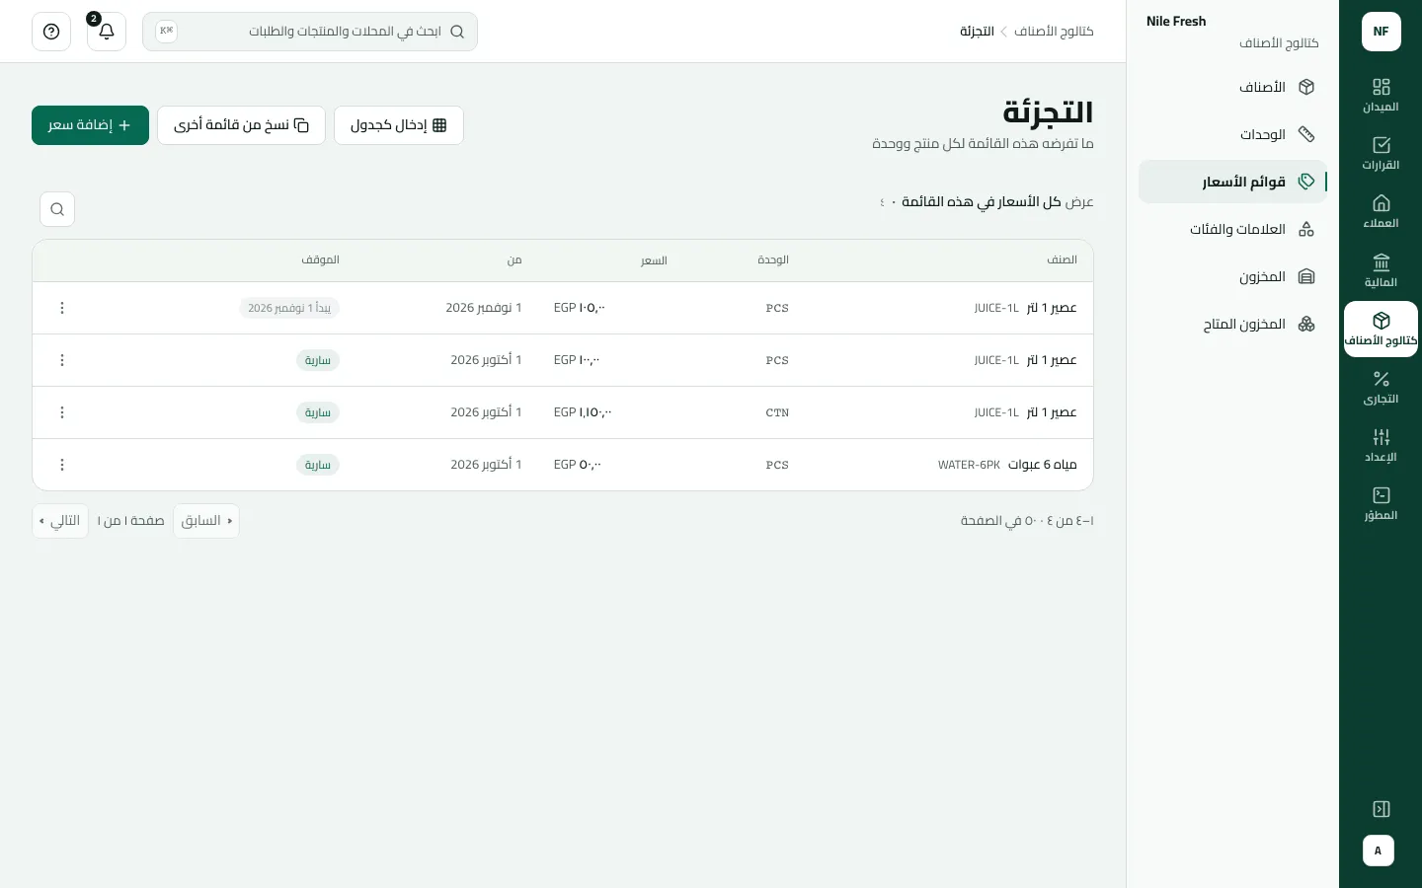The height and width of the screenshot is (888, 1422).
Task: Focus the global search field
Action: tap(310, 32)
